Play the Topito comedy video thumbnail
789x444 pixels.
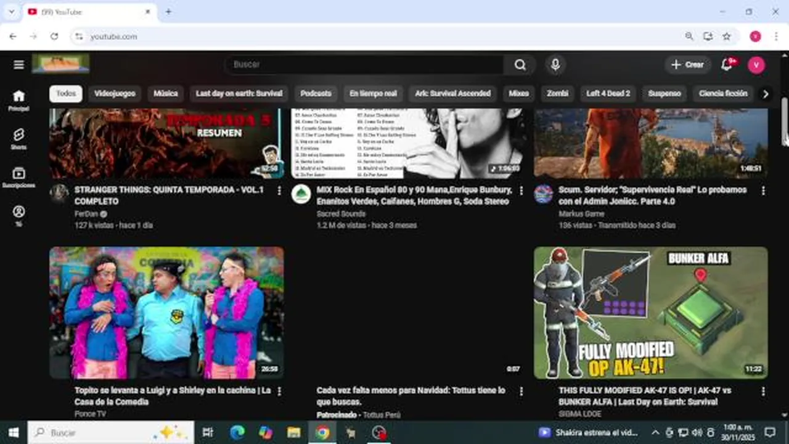(x=166, y=313)
